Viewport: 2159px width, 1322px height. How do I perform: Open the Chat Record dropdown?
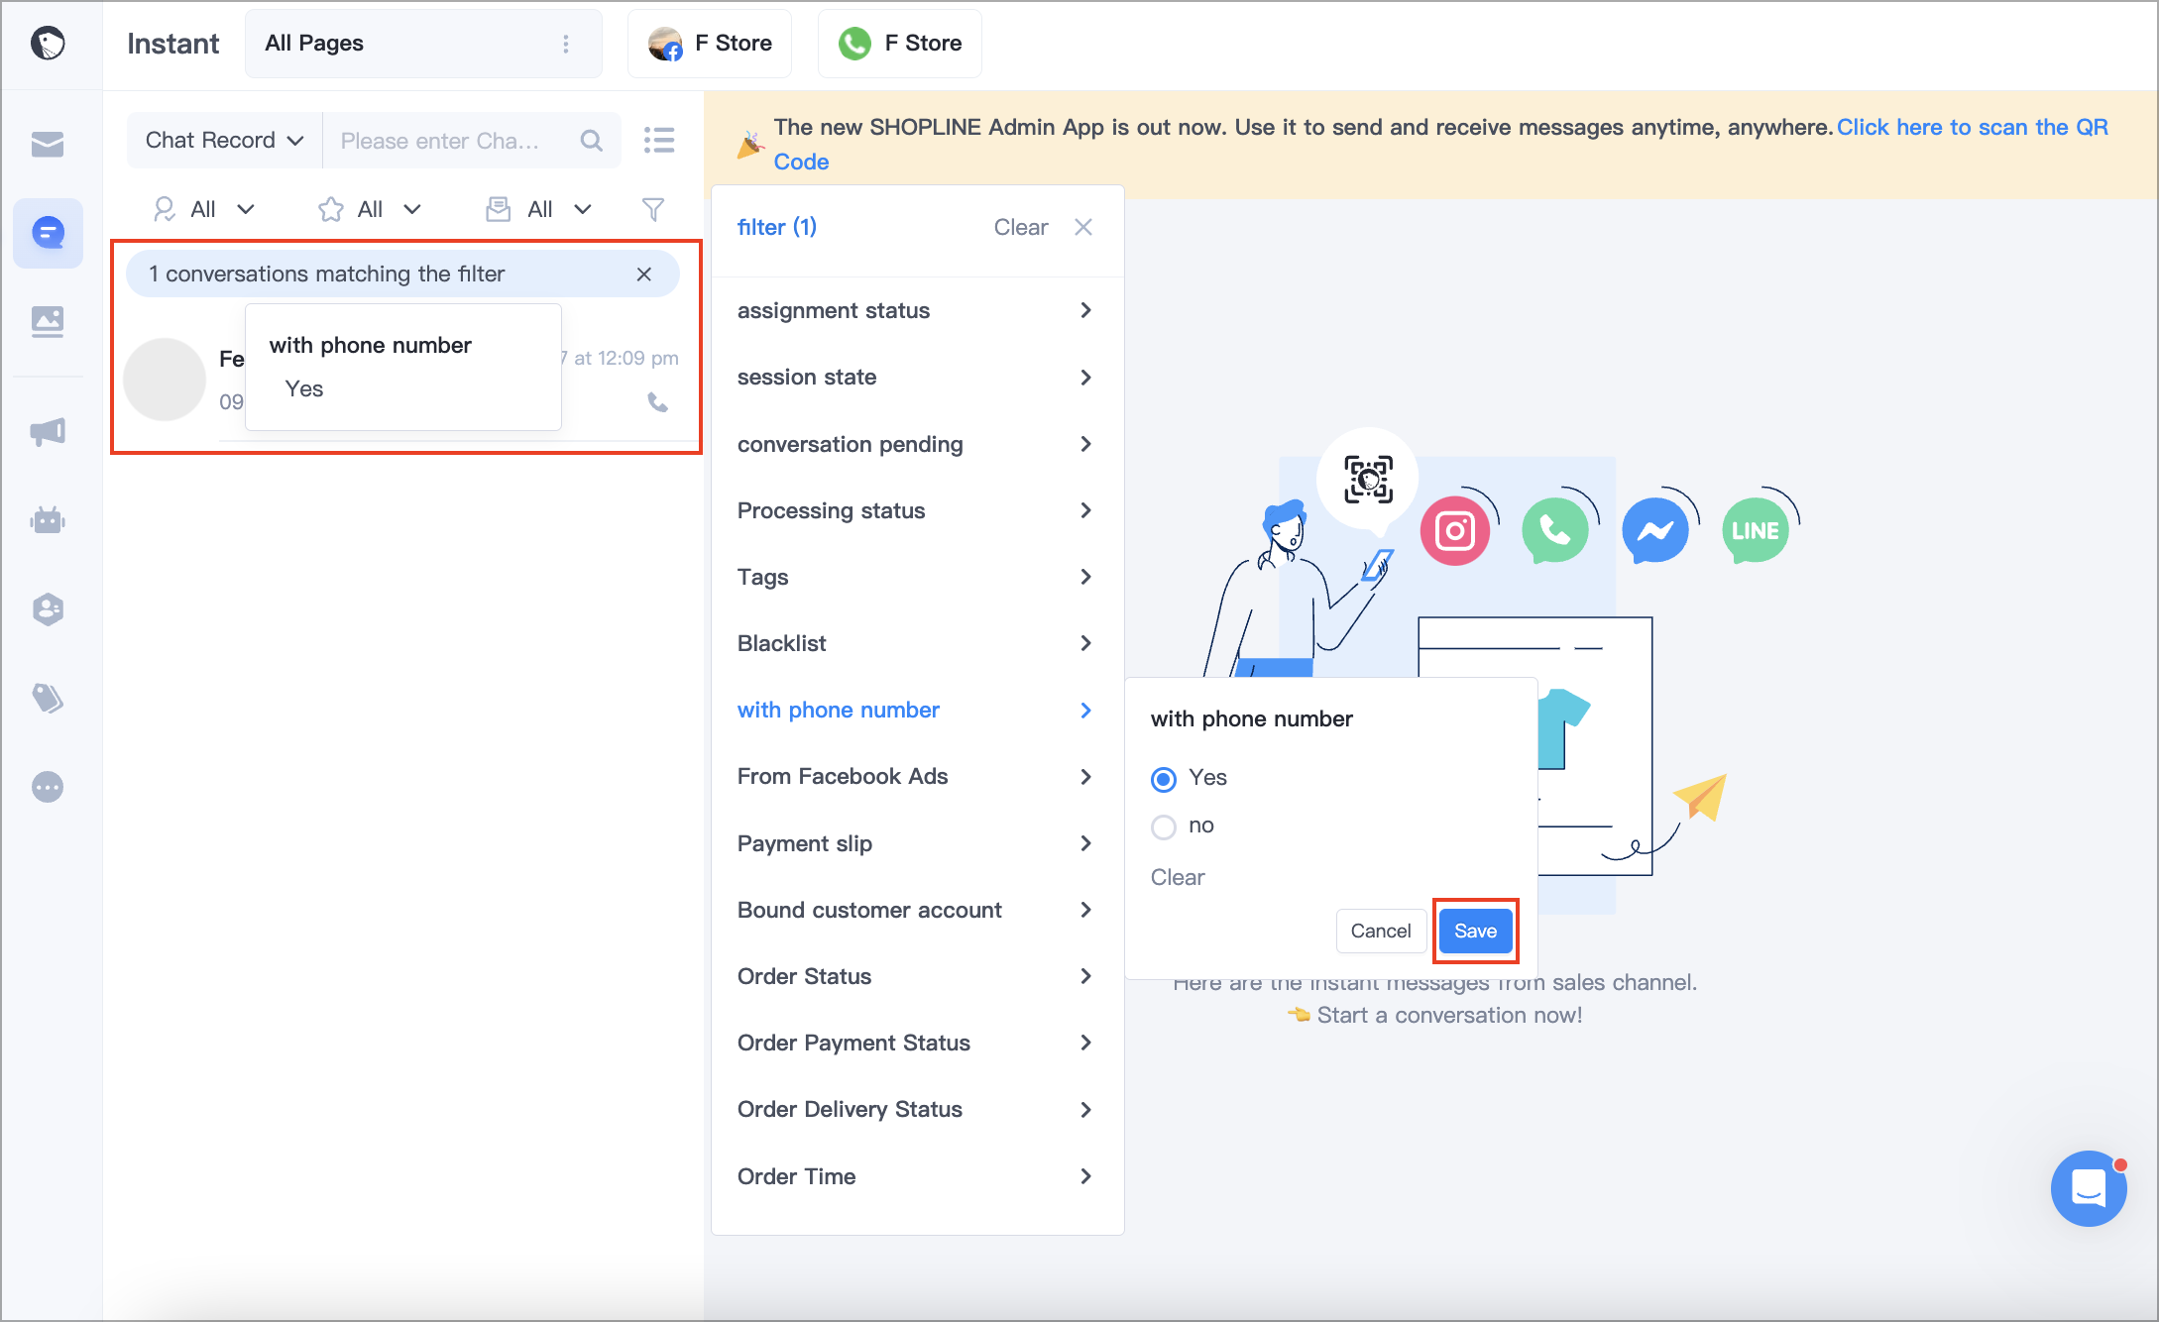pos(224,141)
